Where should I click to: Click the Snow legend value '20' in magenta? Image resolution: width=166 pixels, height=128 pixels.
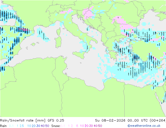(86, 126)
